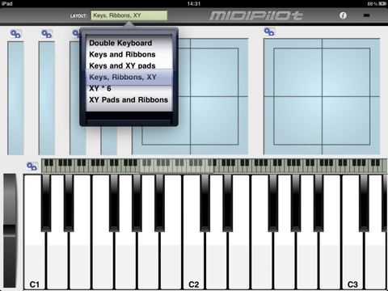The width and height of the screenshot is (388, 291).
Task: Tap the pitch wheel slider
Action: [10, 230]
